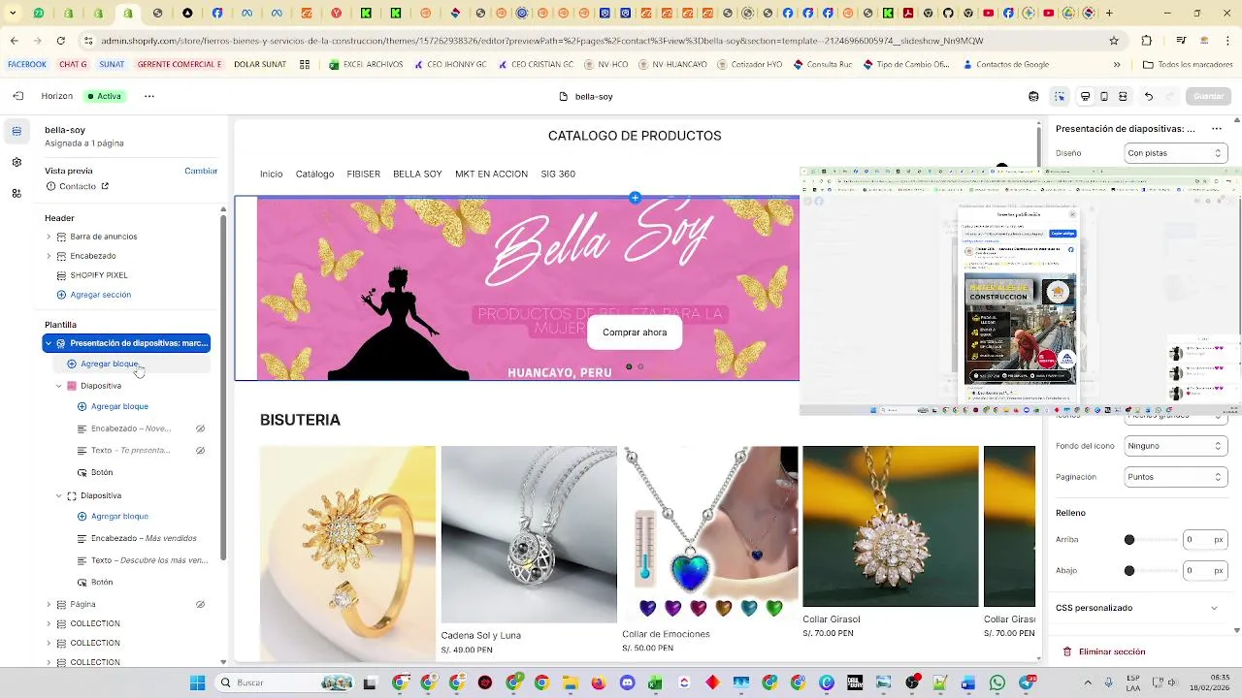Open the Paginación dropdown showing Puntos
The width and height of the screenshot is (1242, 698).
pos(1175,478)
